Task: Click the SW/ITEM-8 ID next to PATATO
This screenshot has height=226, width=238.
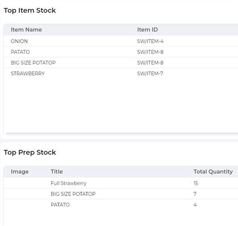Action: coord(150,52)
